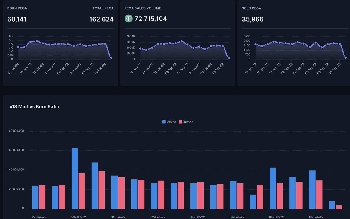The width and height of the screenshot is (350, 219).
Task: Click the red Burned legend swatch
Action: [x=180, y=122]
